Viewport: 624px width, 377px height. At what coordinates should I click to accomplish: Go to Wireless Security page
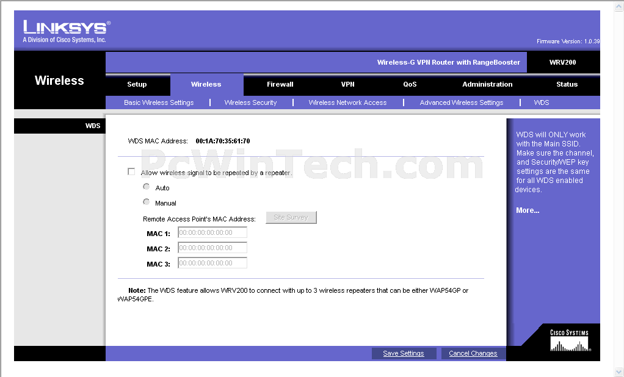(x=251, y=102)
